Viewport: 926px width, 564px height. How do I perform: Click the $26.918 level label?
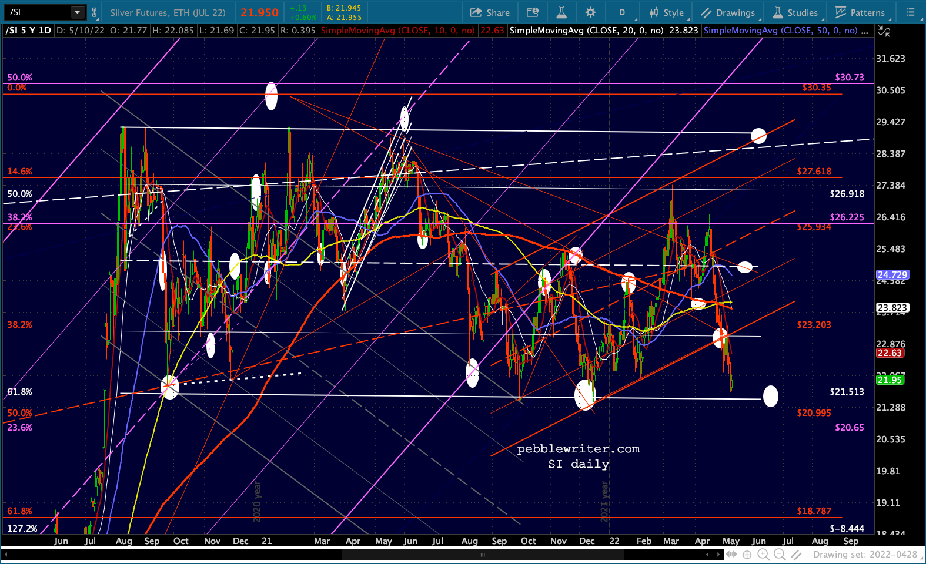click(x=847, y=194)
